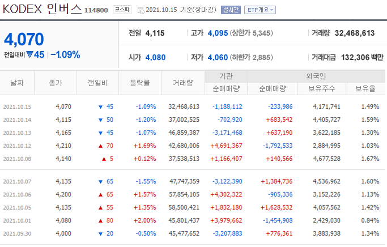Click the up arrow in 2021.10.12 row
This screenshot has width=387, height=247.
pyautogui.click(x=100, y=146)
